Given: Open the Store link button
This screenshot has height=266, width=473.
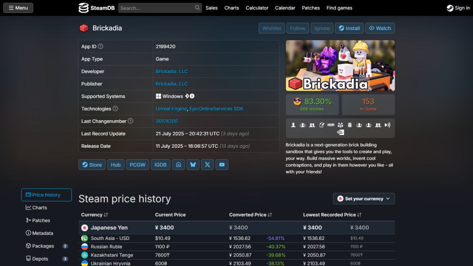Looking at the screenshot, I should tap(92, 165).
